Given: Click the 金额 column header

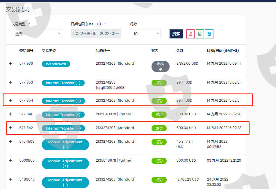Looking at the screenshot, I should click(180, 51).
